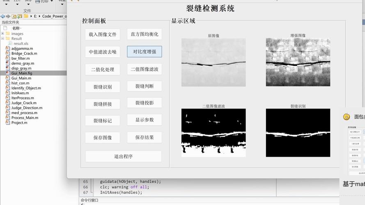Screen dimensions: 365x205
Task: Click the up-one-level folder icon
Action: click(14, 16)
